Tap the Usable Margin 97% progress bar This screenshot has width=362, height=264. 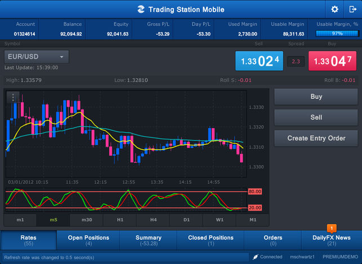tap(337, 34)
